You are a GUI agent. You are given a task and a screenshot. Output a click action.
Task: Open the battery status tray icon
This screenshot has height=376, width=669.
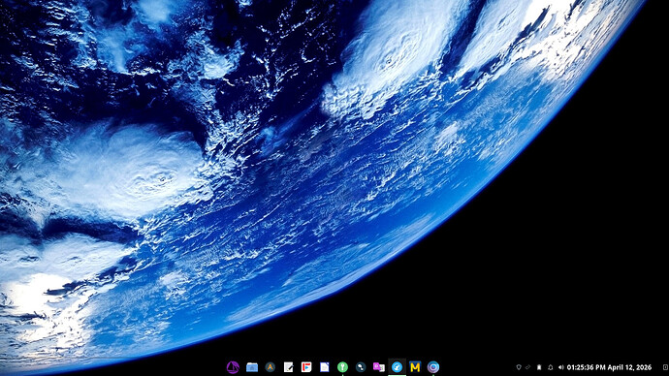539,367
